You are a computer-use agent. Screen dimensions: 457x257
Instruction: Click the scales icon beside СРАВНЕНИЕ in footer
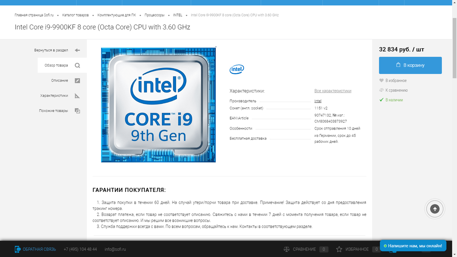tap(287, 249)
